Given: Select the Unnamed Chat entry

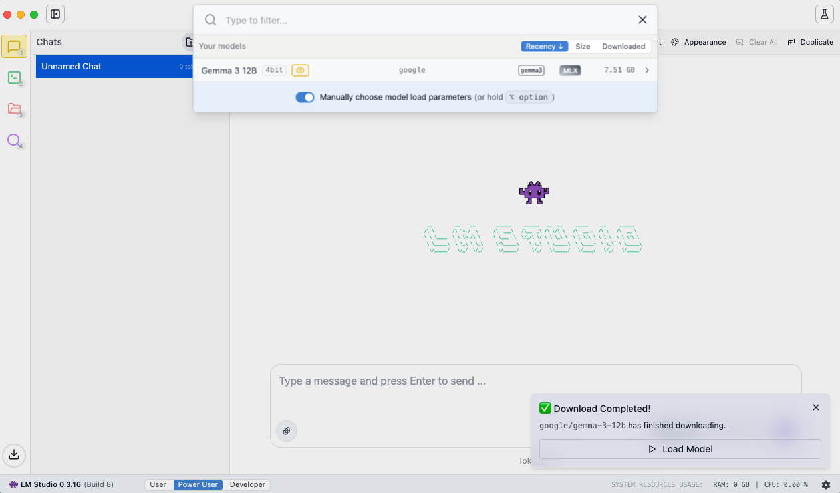Looking at the screenshot, I should (114, 66).
